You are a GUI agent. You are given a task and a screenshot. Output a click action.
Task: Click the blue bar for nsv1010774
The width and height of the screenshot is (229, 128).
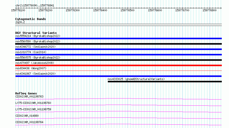118,55
